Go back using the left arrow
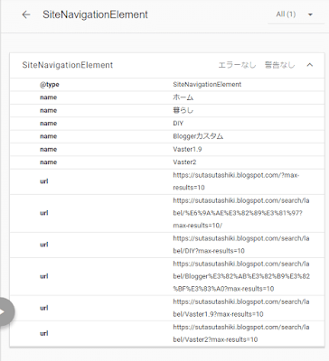This screenshot has width=329, height=361. point(26,14)
